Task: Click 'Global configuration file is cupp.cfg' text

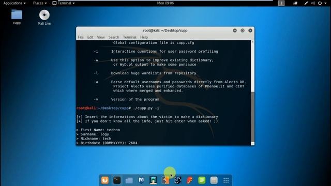Action: 154,42
